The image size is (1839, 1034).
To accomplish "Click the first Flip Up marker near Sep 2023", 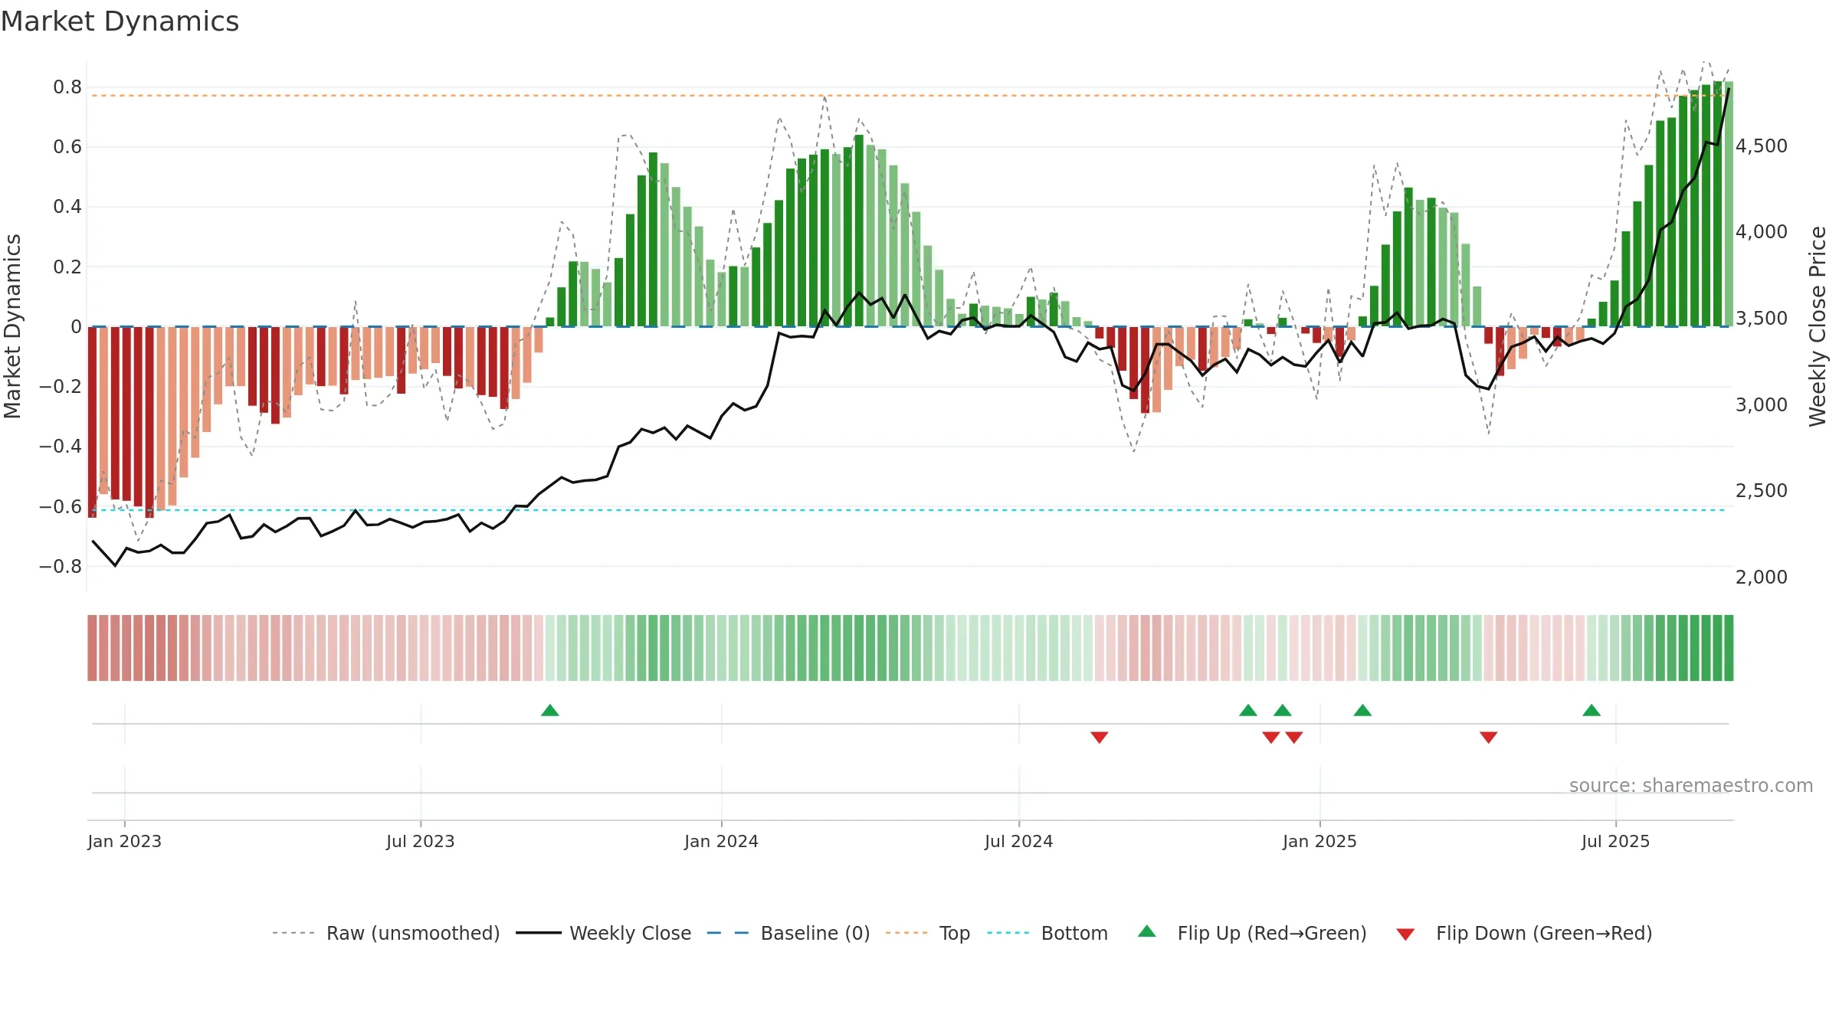I will click(x=550, y=710).
